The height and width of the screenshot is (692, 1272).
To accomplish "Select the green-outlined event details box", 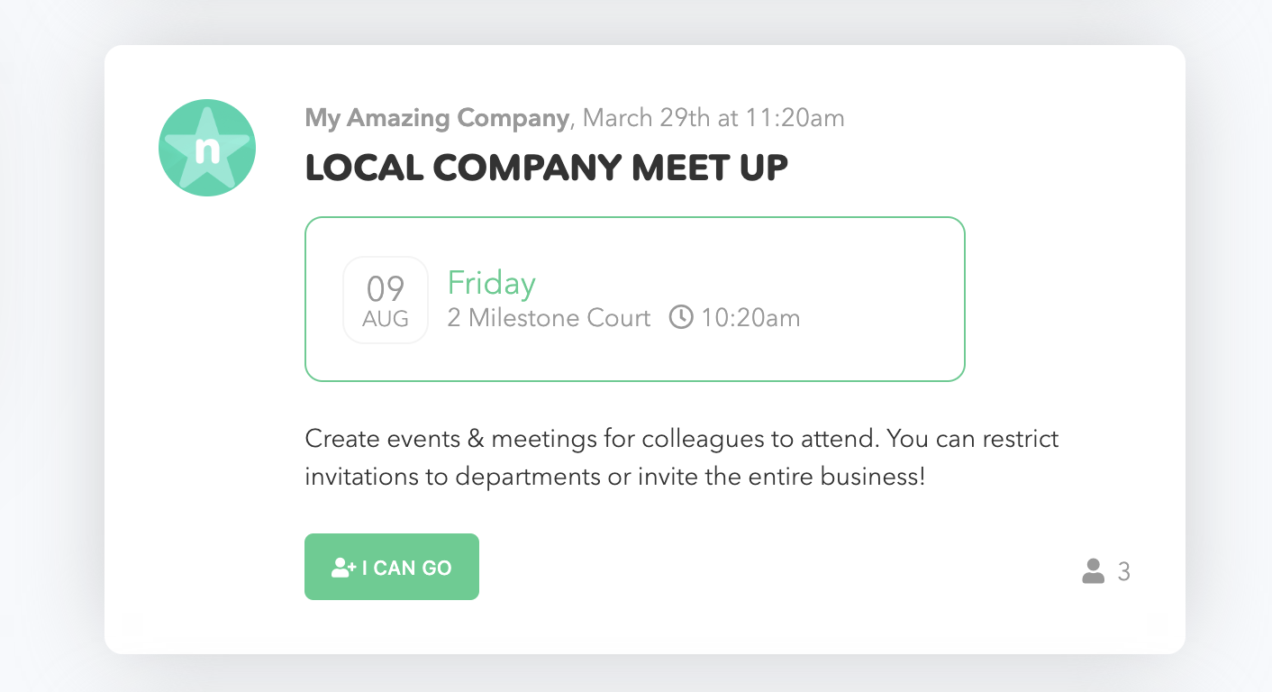I will pyautogui.click(x=635, y=299).
